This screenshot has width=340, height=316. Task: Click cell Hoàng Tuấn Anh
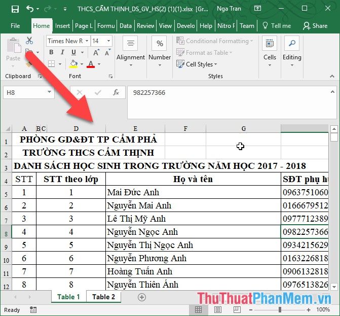(193, 271)
